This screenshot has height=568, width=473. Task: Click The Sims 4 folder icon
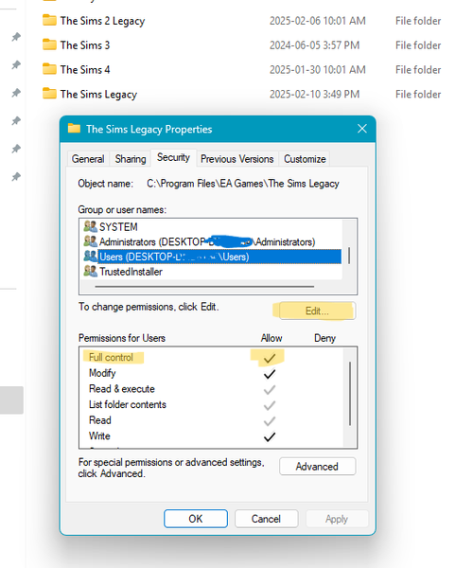pyautogui.click(x=49, y=68)
